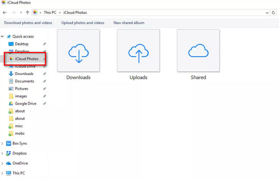Click New shared album
Screen dimensions: 279x180
point(129,23)
